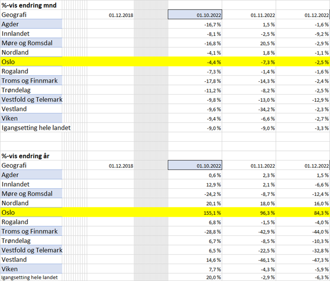This screenshot has height=281, width=330.
Task: Select the '%-vis endring år' title cell
Action: tap(25, 156)
